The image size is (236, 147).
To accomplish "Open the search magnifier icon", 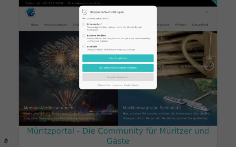I will (x=207, y=13).
